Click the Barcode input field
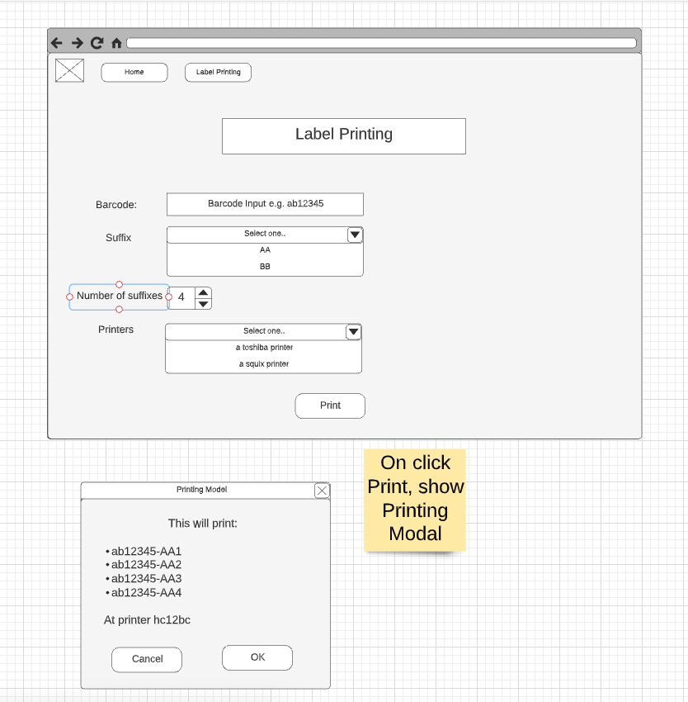 pyautogui.click(x=265, y=204)
